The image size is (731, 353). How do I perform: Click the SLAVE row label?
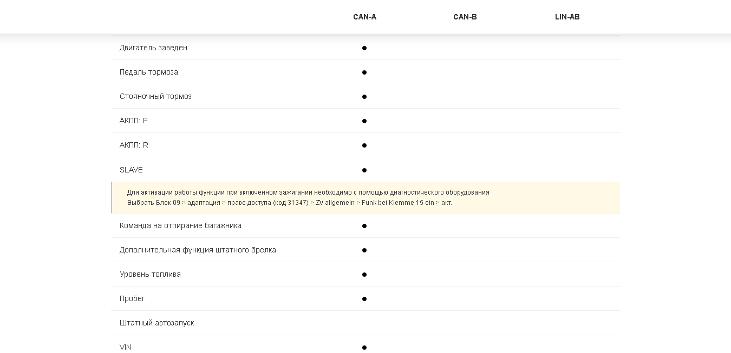[131, 170]
